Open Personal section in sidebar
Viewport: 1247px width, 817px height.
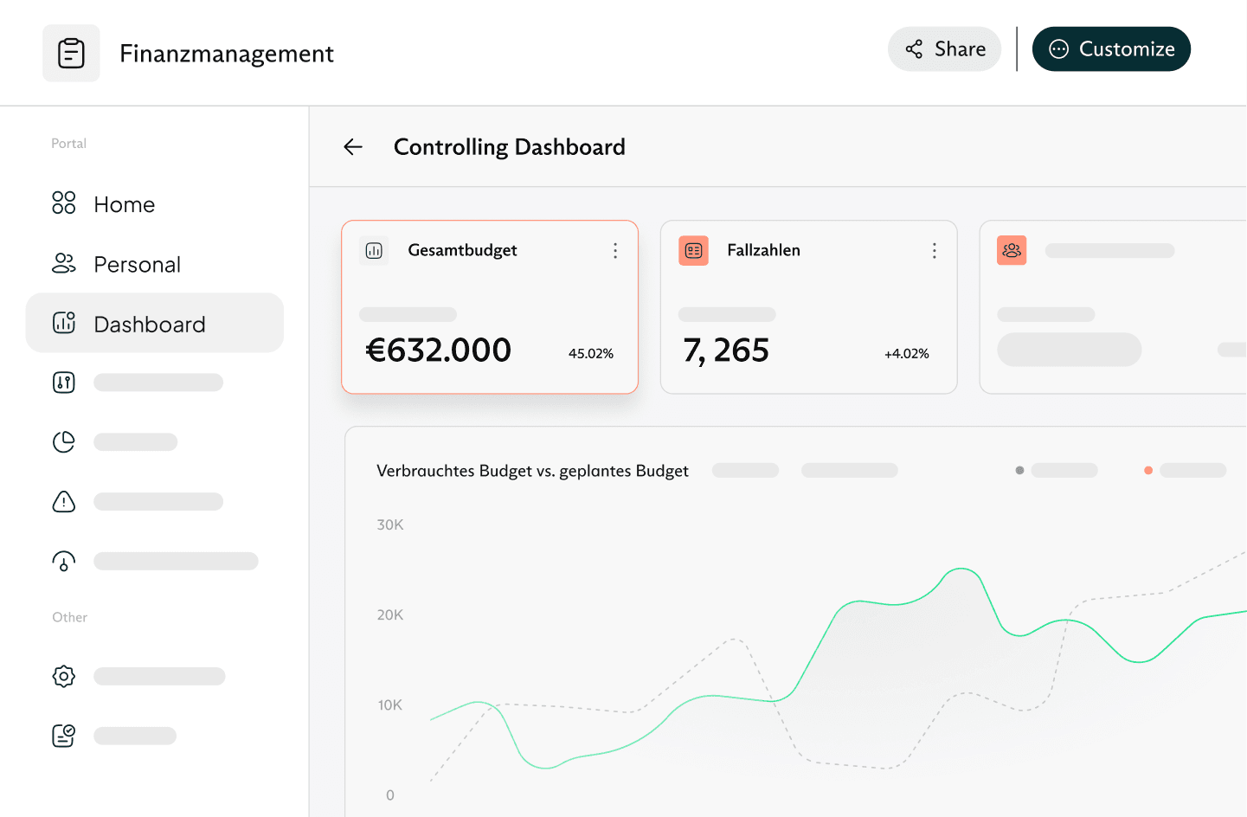(137, 264)
